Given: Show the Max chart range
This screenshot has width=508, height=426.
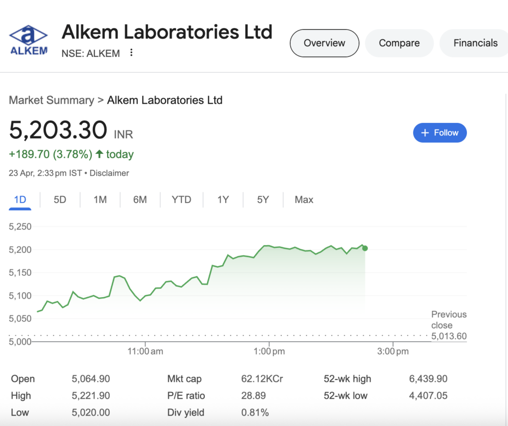Looking at the screenshot, I should (304, 199).
